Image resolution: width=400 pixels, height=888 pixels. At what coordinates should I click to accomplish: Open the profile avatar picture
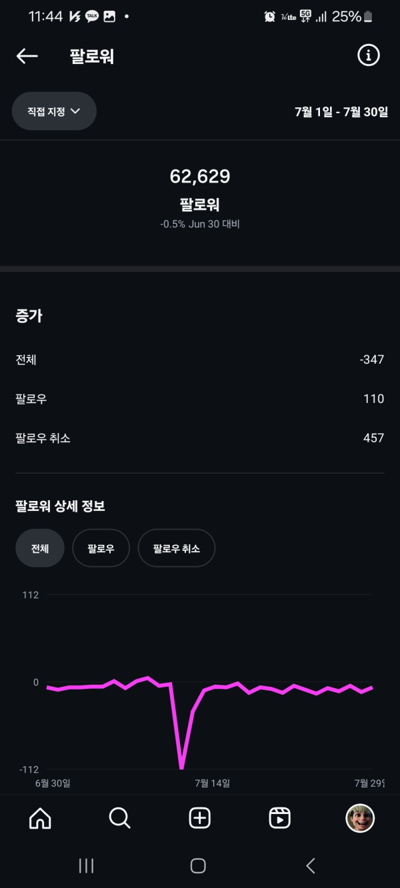click(360, 817)
